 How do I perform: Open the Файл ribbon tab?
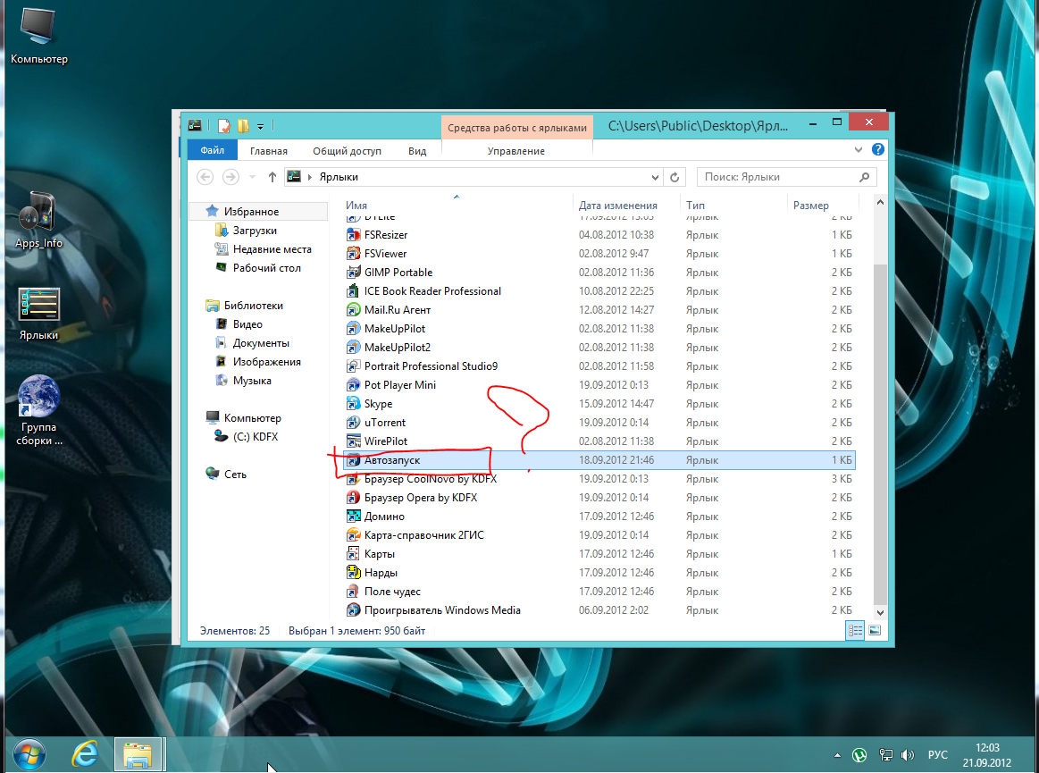pyautogui.click(x=212, y=150)
